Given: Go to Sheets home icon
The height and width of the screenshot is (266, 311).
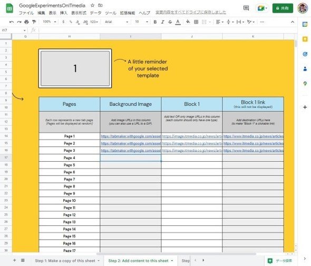Looking at the screenshot, I should [9, 8].
